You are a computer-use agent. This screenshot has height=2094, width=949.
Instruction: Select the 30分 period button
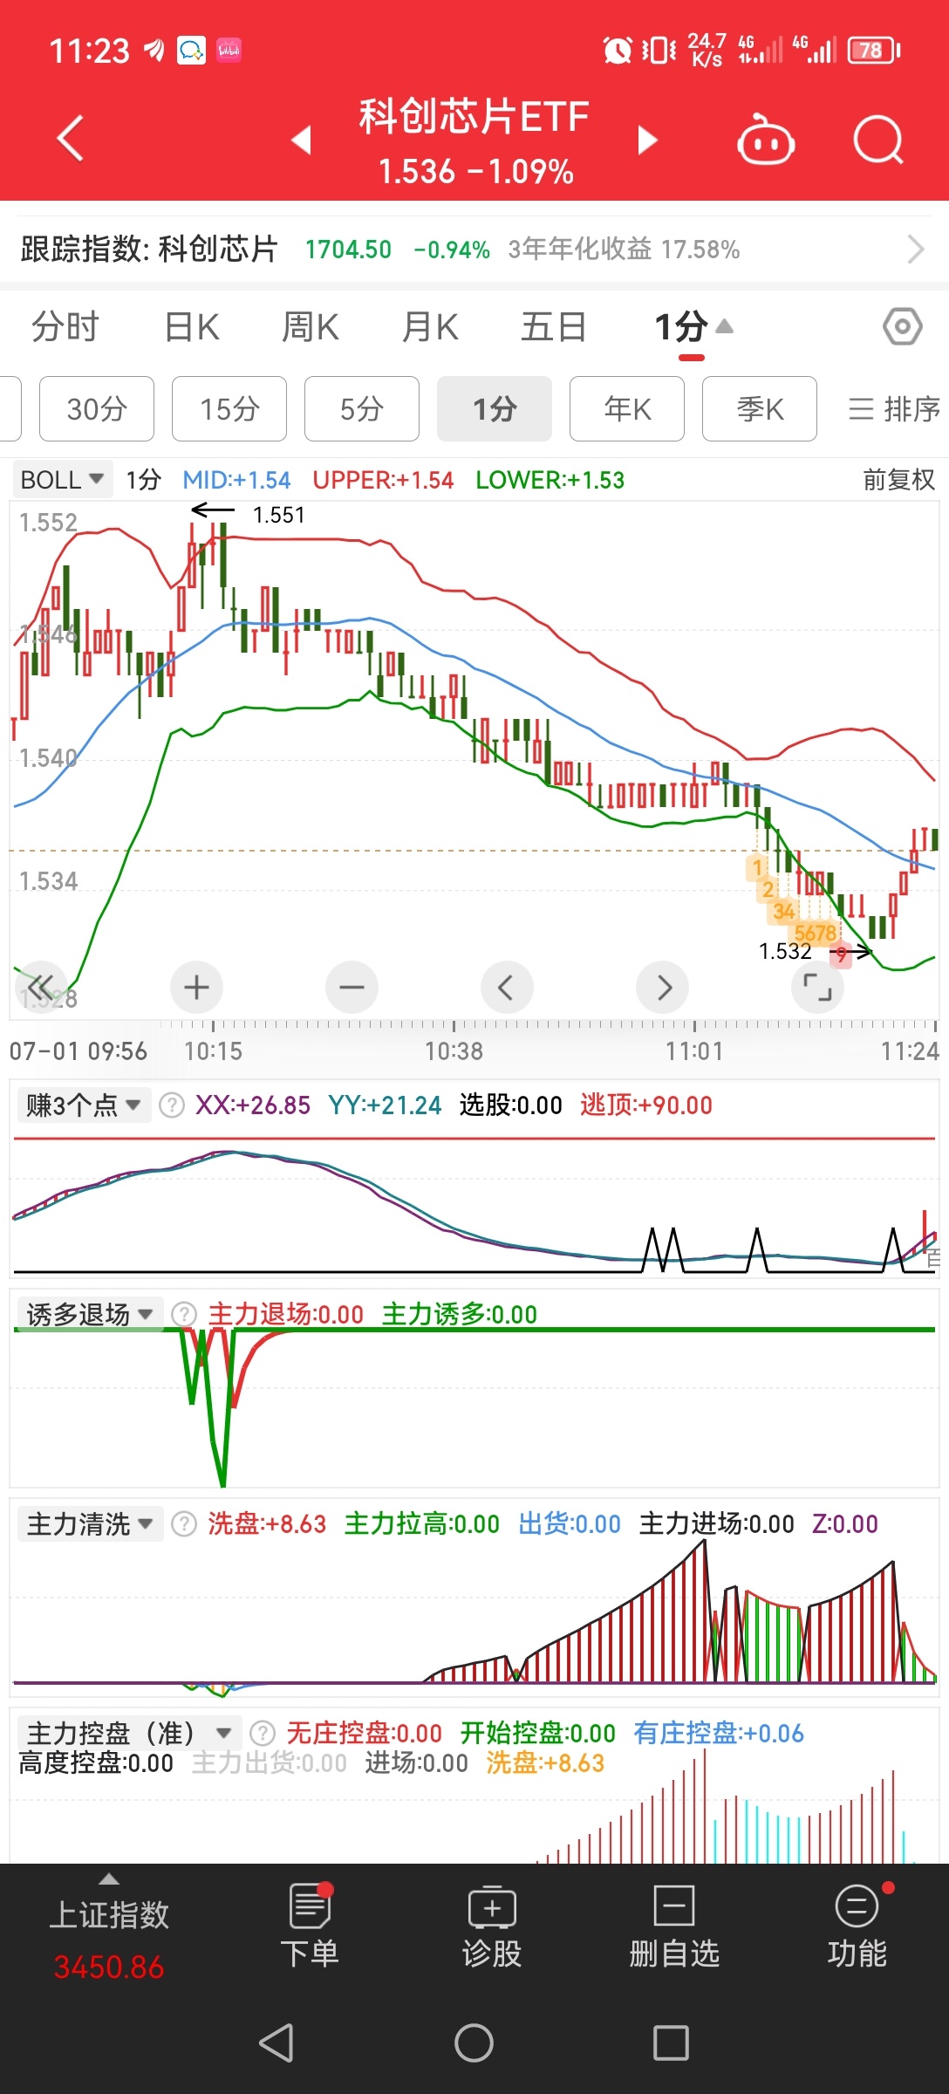coord(97,408)
